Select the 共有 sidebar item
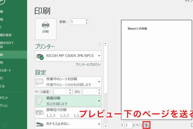The image size is (193, 129). (x=13, y=63)
